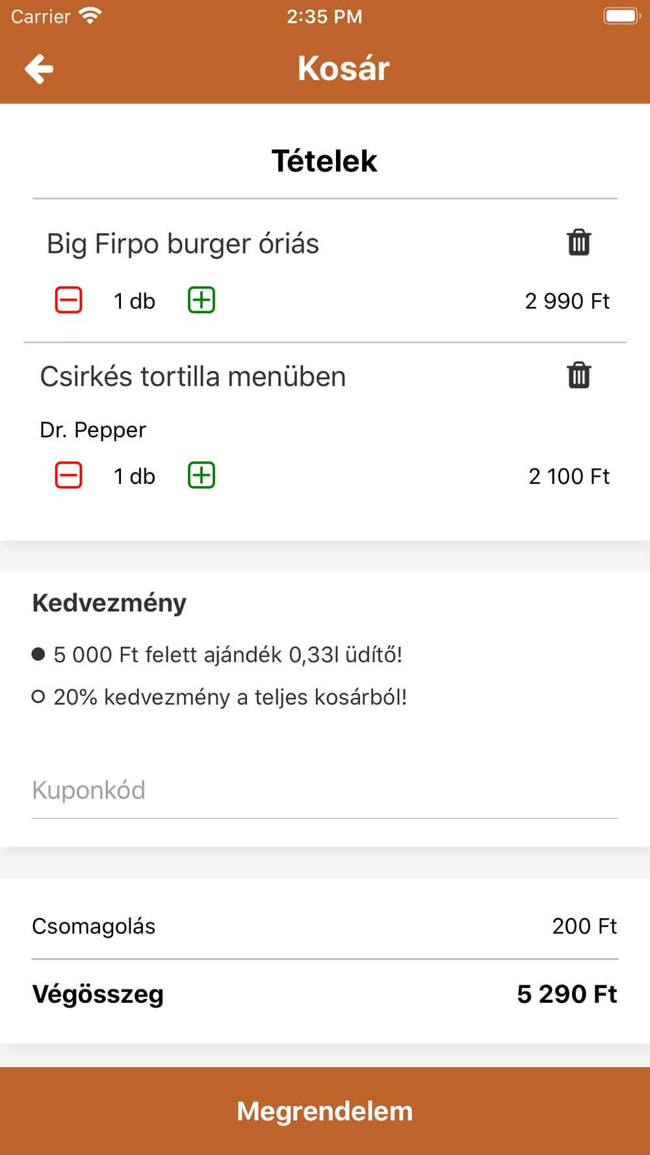The width and height of the screenshot is (650, 1155).
Task: Delete Big Firpo burger óriás from cart
Action: tap(578, 243)
